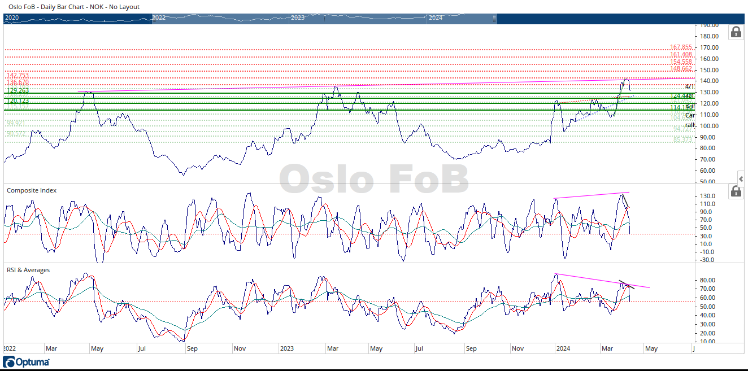Click the 129.263 green level label
748x371 pixels.
coord(18,90)
